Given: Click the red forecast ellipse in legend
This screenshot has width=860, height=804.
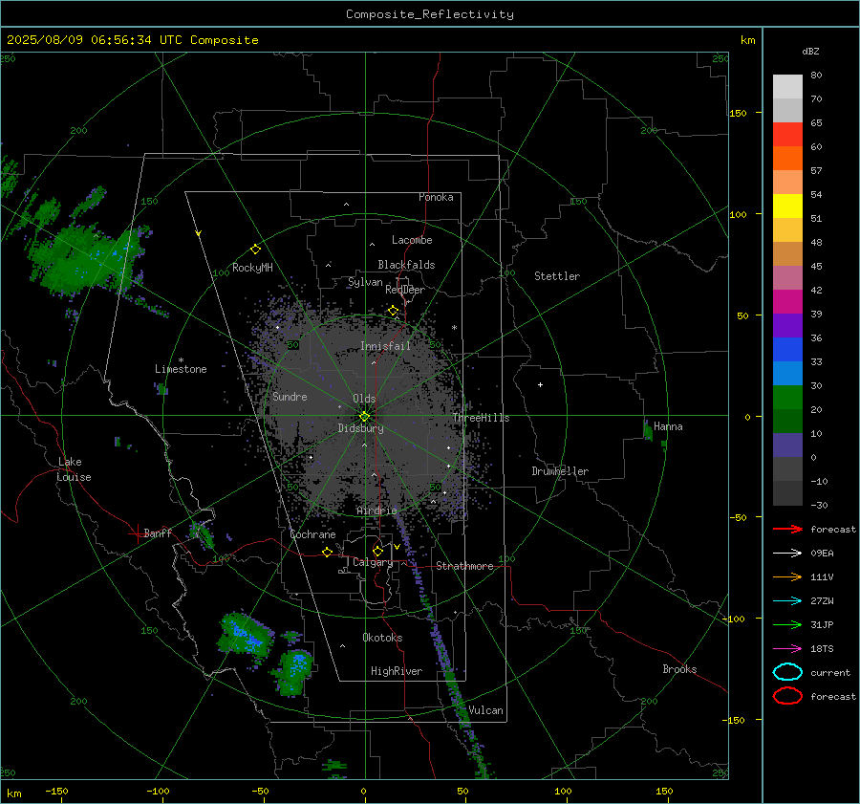Looking at the screenshot, I should 787,696.
